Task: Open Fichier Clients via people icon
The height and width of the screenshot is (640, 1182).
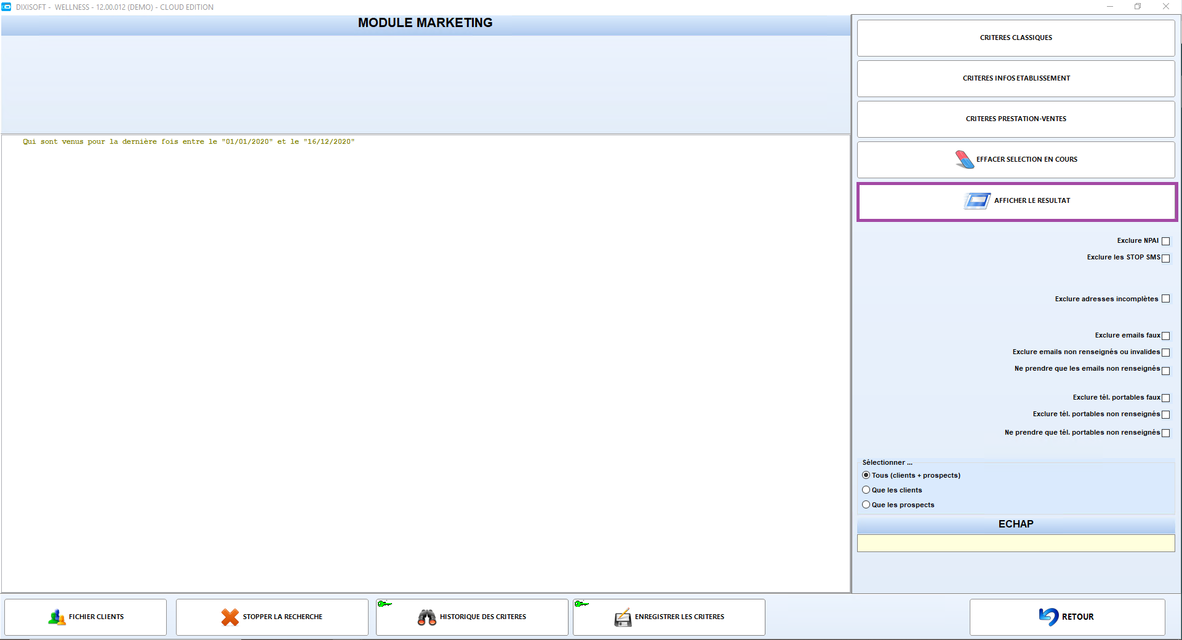Action: pos(57,617)
